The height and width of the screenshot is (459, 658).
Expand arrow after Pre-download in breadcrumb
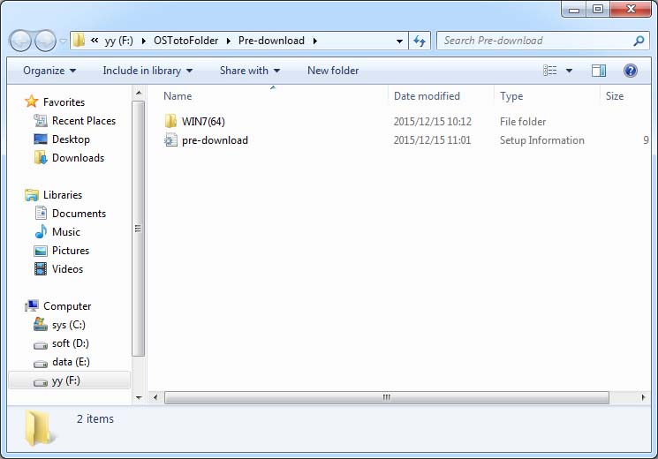314,41
